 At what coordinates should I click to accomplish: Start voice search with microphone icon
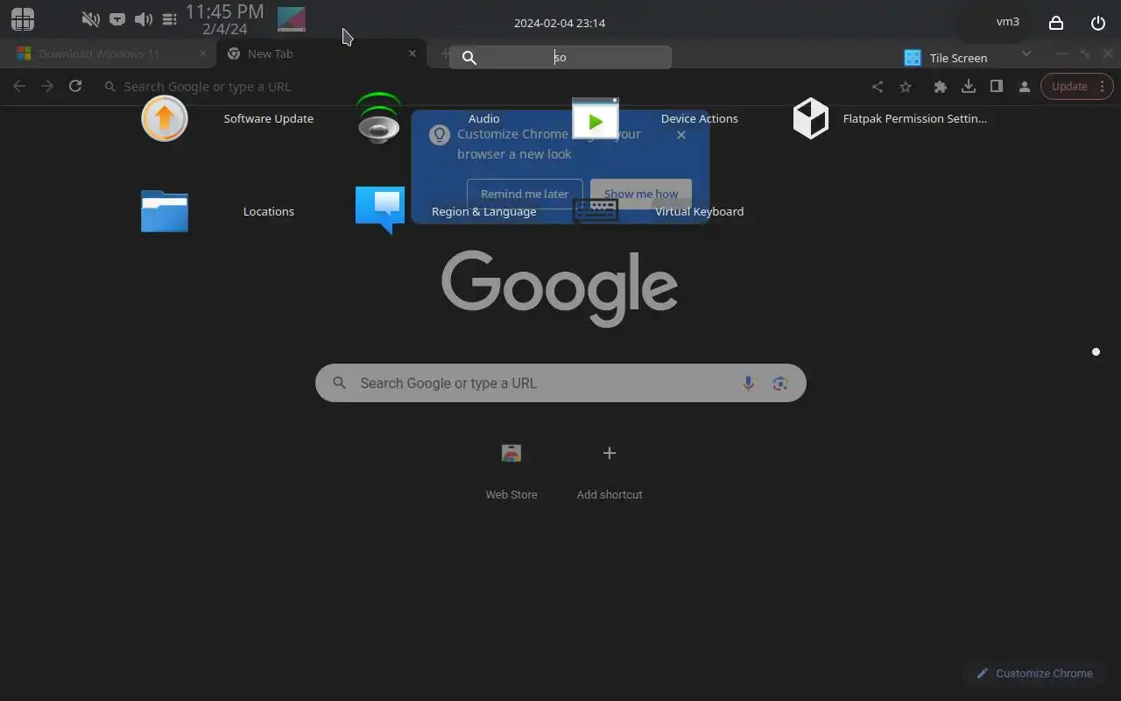click(x=748, y=383)
